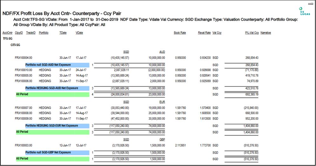Click the TFS-SG account centre group label
Image resolution: width=316 pixels, height=166 pixels.
(x=8, y=38)
